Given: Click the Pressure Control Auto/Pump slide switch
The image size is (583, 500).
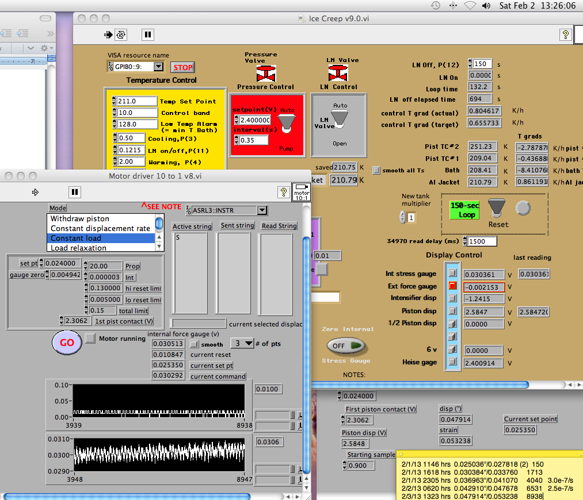Looking at the screenshot, I should coord(286,122).
